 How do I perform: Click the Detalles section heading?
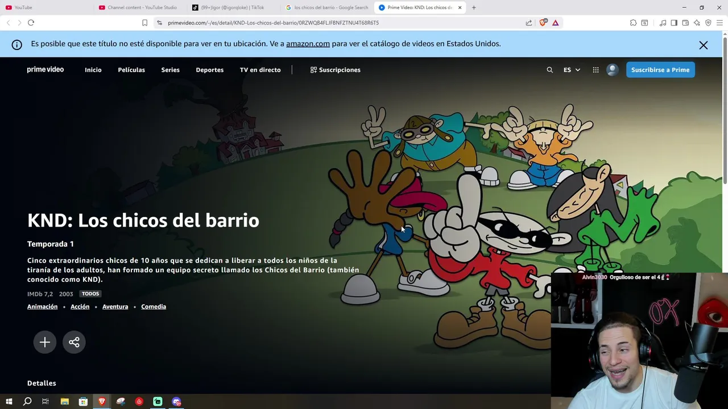(42, 383)
